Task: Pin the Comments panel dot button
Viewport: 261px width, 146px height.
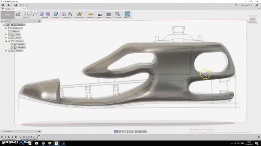Action: coord(39,131)
